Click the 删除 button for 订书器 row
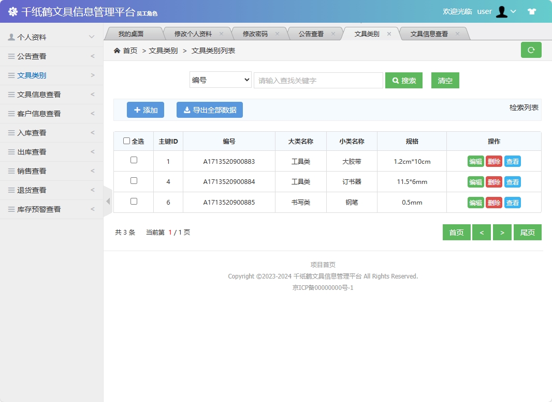The height and width of the screenshot is (402, 552). [494, 181]
